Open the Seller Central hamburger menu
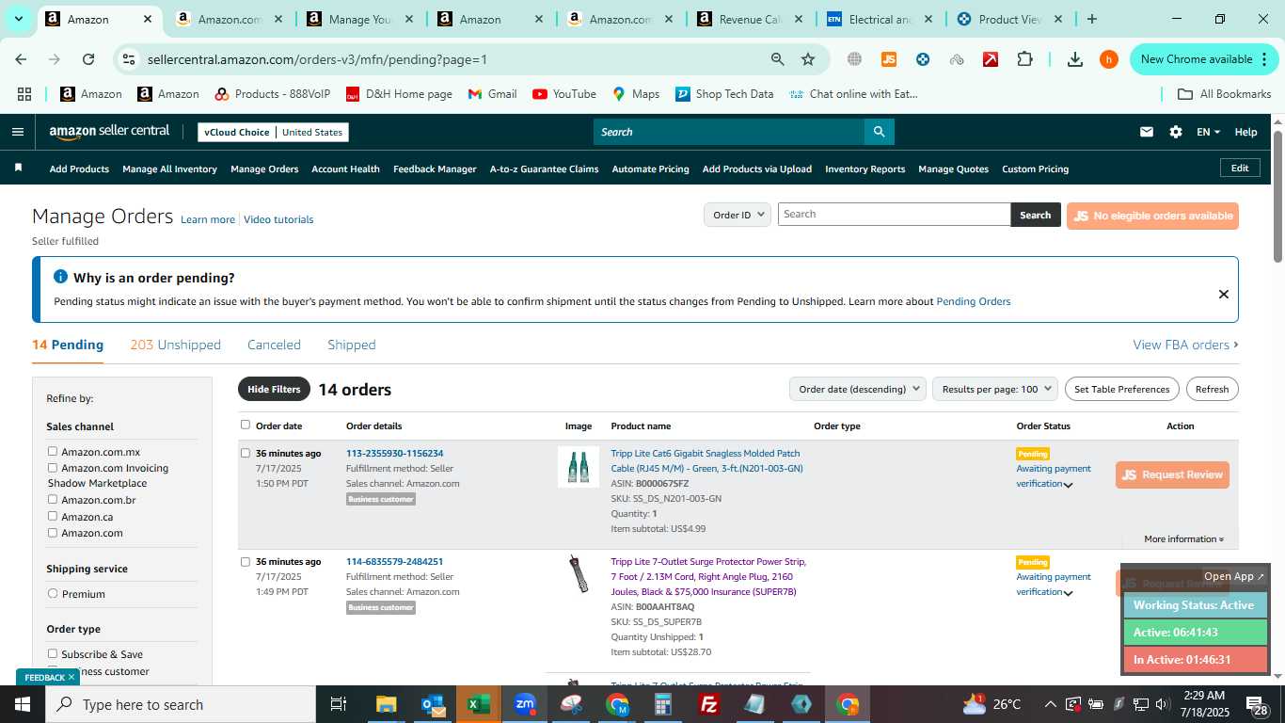Image resolution: width=1285 pixels, height=723 pixels. point(18,132)
